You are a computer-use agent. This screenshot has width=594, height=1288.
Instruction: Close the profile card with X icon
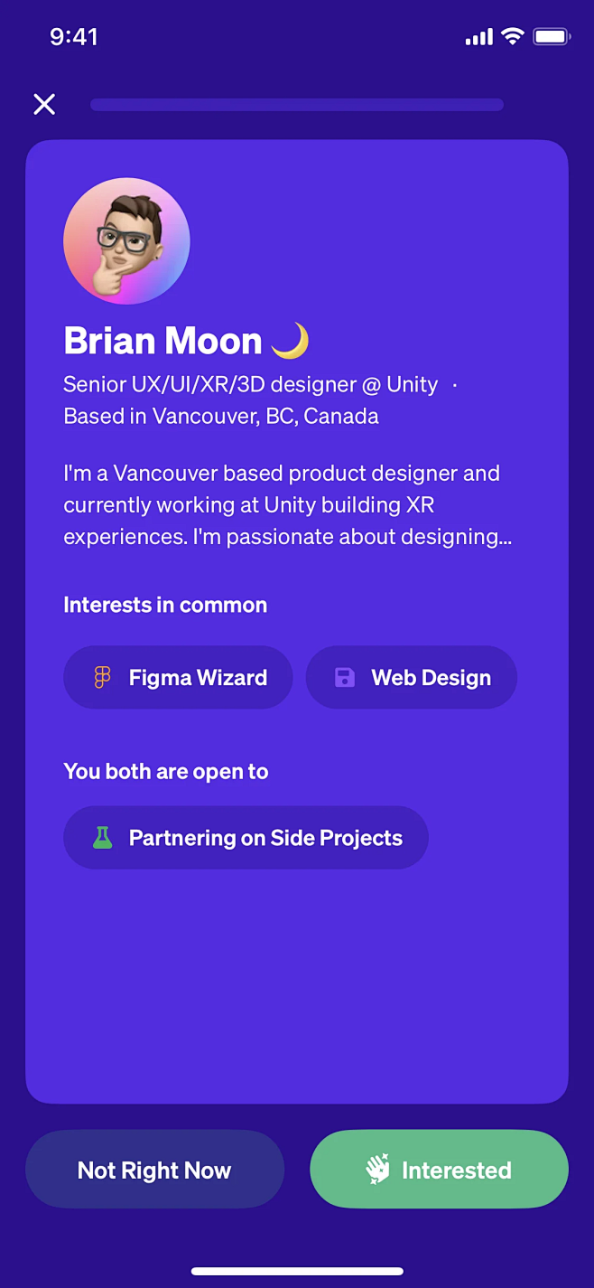pyautogui.click(x=44, y=104)
